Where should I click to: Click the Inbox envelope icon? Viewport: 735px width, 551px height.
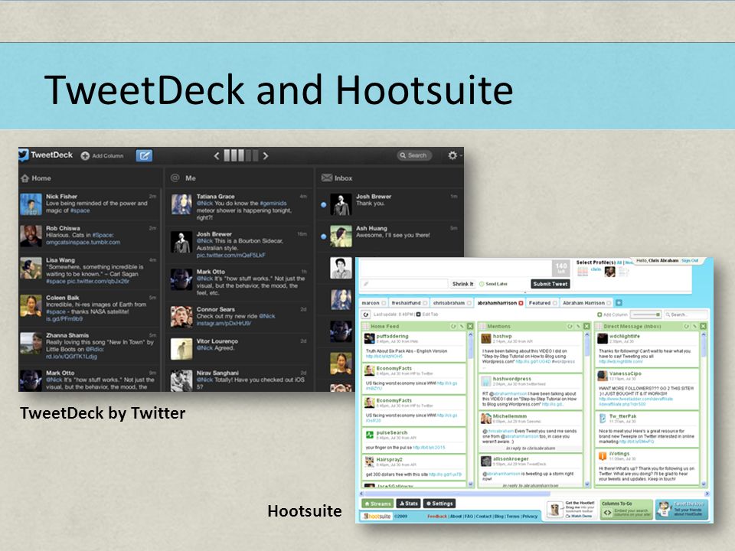click(326, 178)
